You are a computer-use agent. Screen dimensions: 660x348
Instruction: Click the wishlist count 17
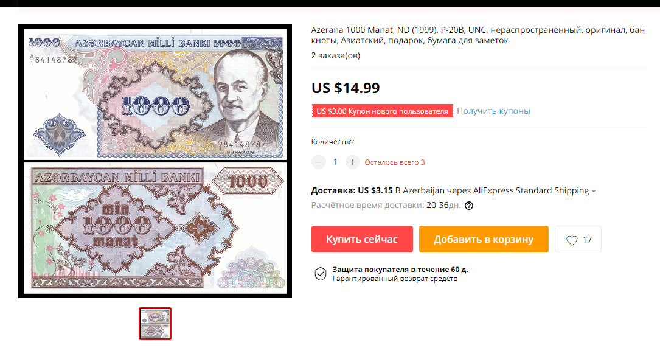tap(587, 240)
